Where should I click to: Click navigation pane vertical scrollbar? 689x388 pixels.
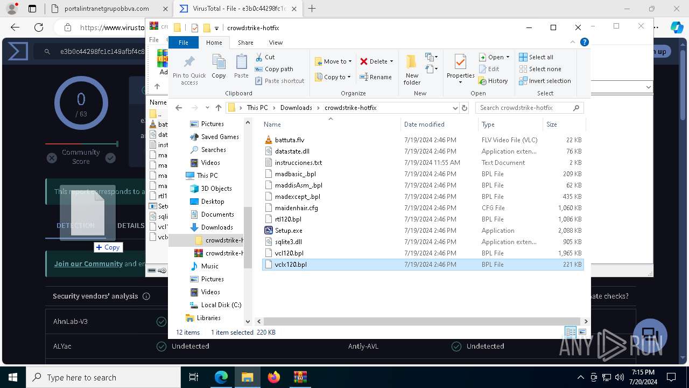pos(248,237)
